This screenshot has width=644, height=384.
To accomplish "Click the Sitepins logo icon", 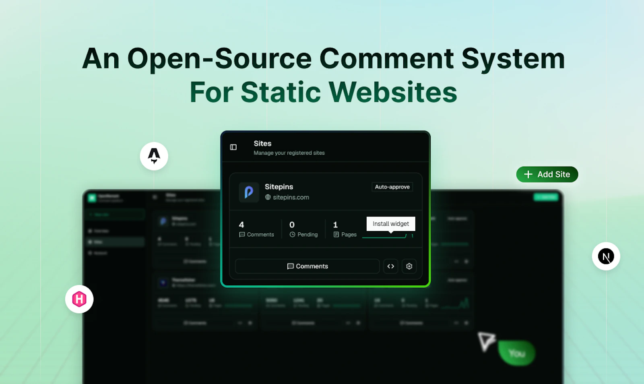I will tap(249, 192).
